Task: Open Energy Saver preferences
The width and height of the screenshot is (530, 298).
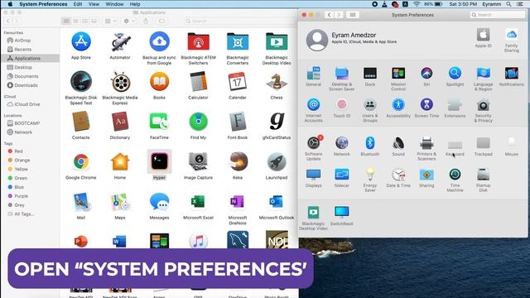Action: (370, 180)
